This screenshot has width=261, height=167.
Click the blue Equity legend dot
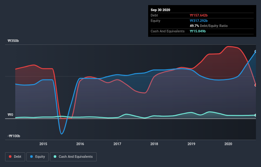click(31, 157)
